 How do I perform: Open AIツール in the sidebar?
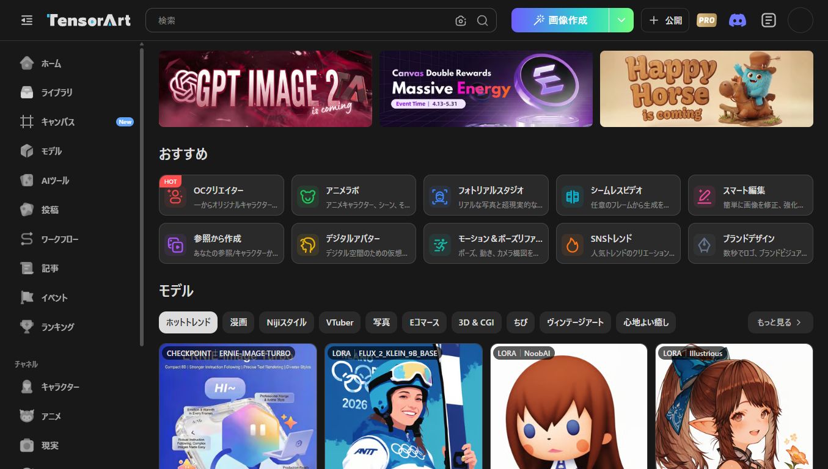point(76,181)
